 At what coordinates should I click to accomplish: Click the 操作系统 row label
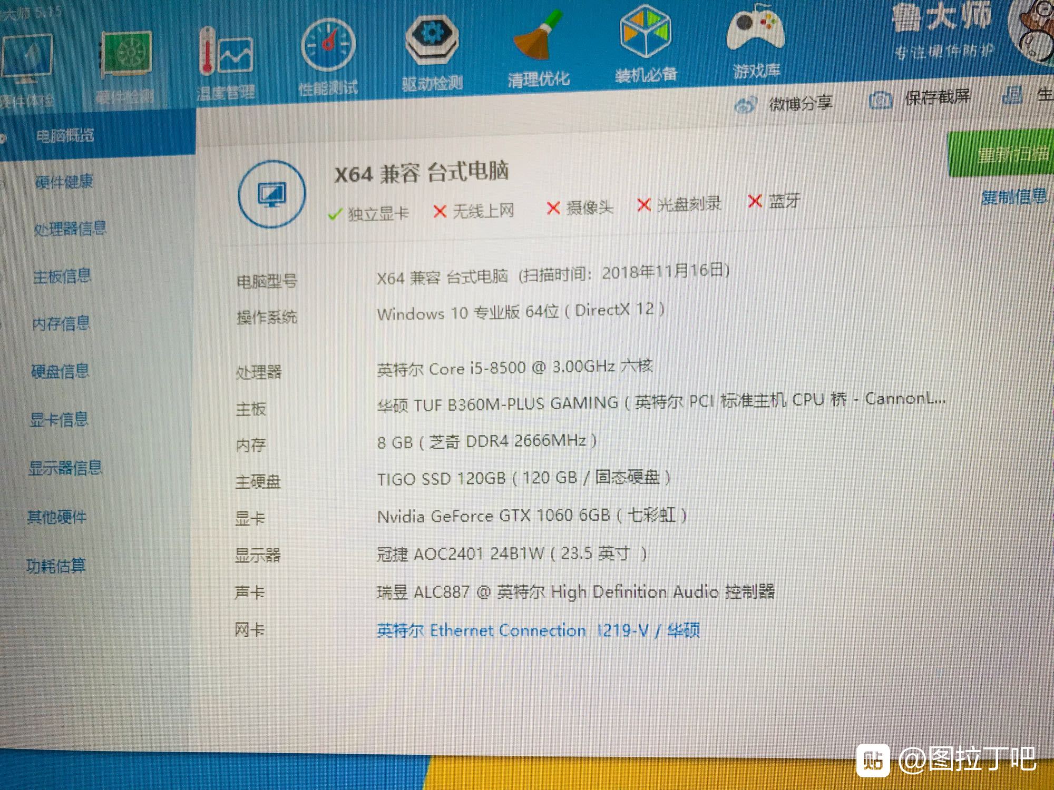266,317
